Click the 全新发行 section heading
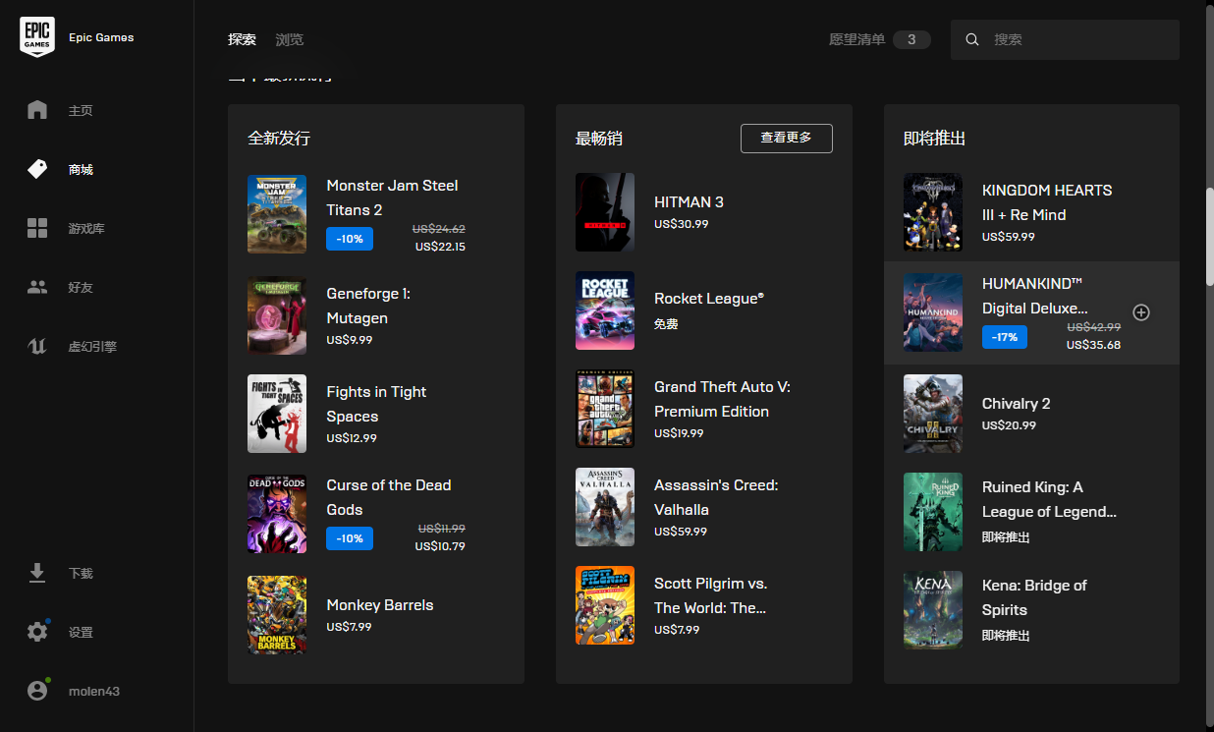Screen dimensions: 1214x732 click(x=279, y=139)
